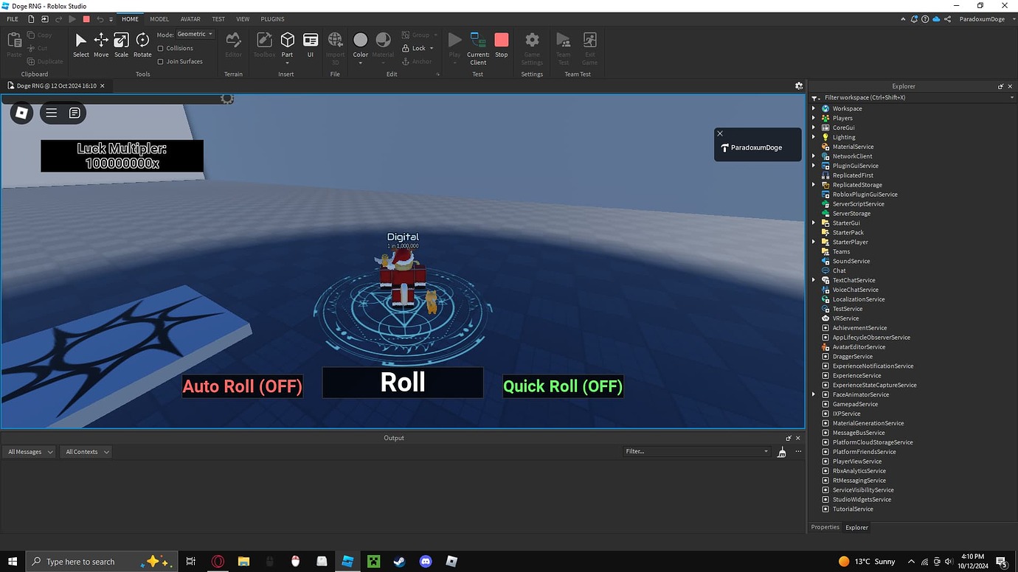Image resolution: width=1018 pixels, height=572 pixels.
Task: Activate the Scale tool
Action: pyautogui.click(x=121, y=44)
